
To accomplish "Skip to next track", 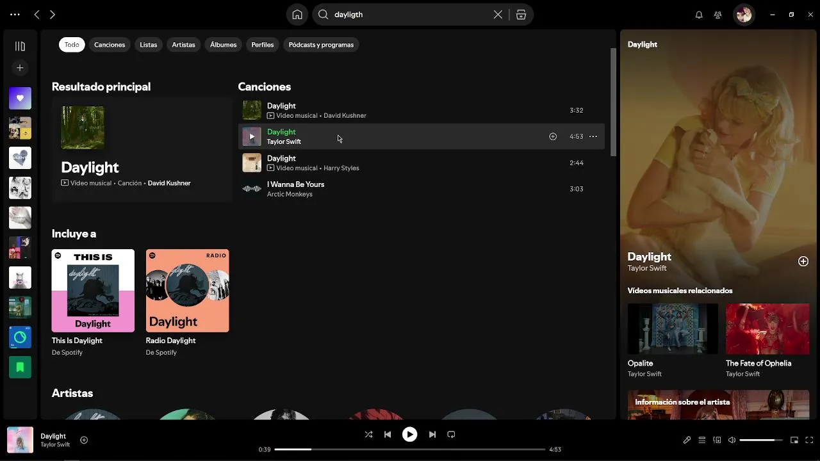I will pos(432,434).
